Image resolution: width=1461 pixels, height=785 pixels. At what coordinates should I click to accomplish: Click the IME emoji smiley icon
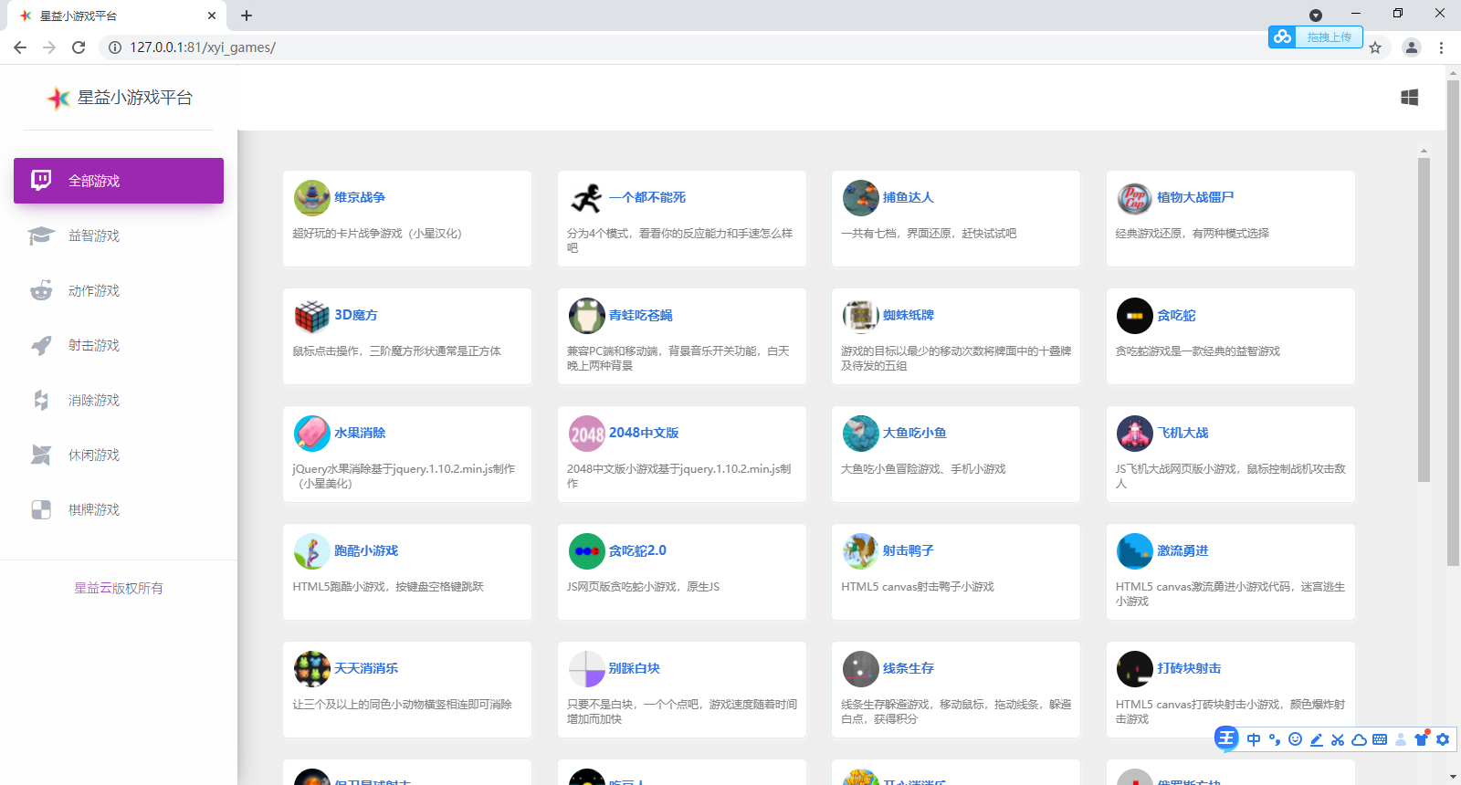(x=1295, y=739)
